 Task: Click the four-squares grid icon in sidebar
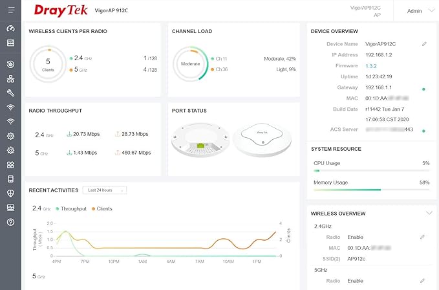click(x=10, y=164)
